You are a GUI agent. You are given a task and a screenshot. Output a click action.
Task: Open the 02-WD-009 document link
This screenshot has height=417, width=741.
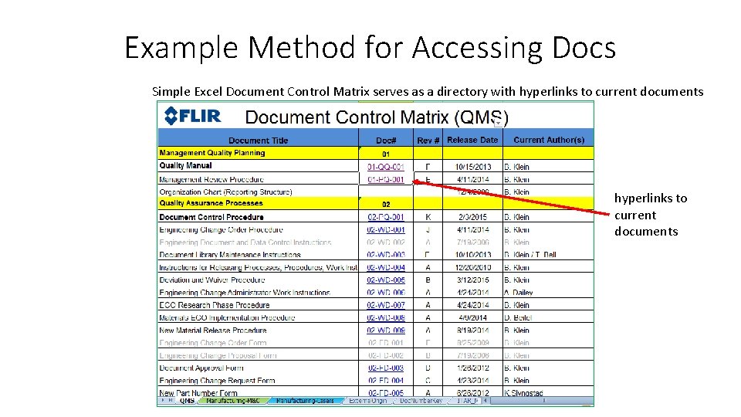(386, 330)
